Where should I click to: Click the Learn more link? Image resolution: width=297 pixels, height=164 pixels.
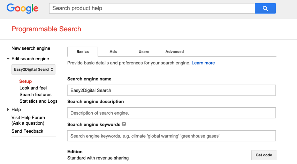(x=203, y=63)
